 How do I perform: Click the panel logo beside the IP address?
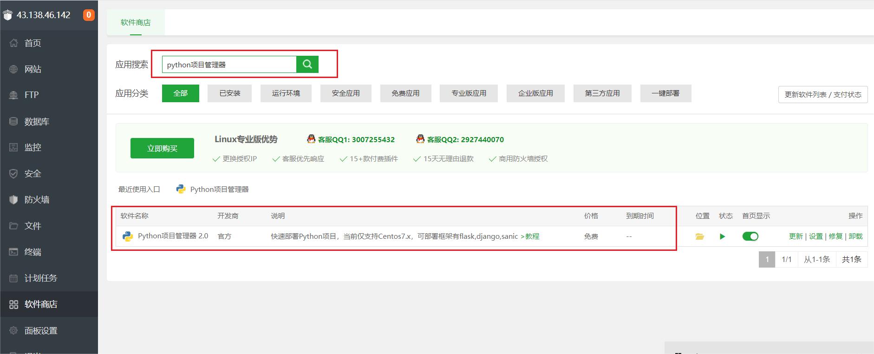[7, 15]
